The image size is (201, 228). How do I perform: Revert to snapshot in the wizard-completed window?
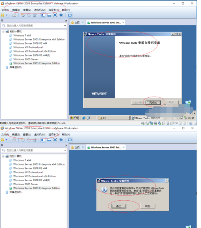tap(29, 15)
